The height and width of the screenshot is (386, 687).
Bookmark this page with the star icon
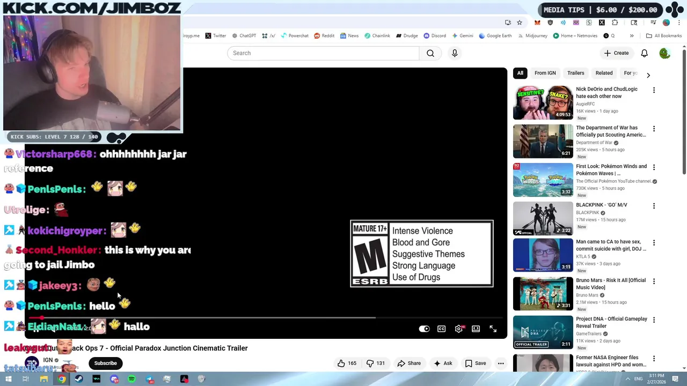click(x=520, y=23)
